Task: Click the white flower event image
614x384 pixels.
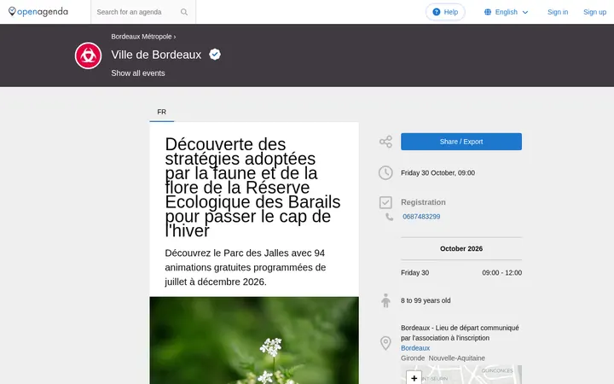Action: [x=254, y=340]
